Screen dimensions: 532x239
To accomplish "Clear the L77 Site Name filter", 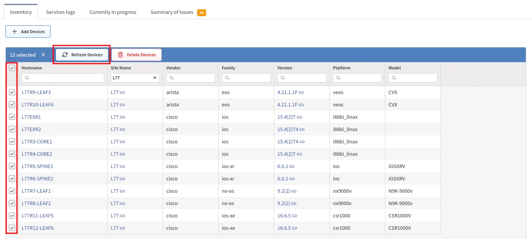I will [155, 78].
